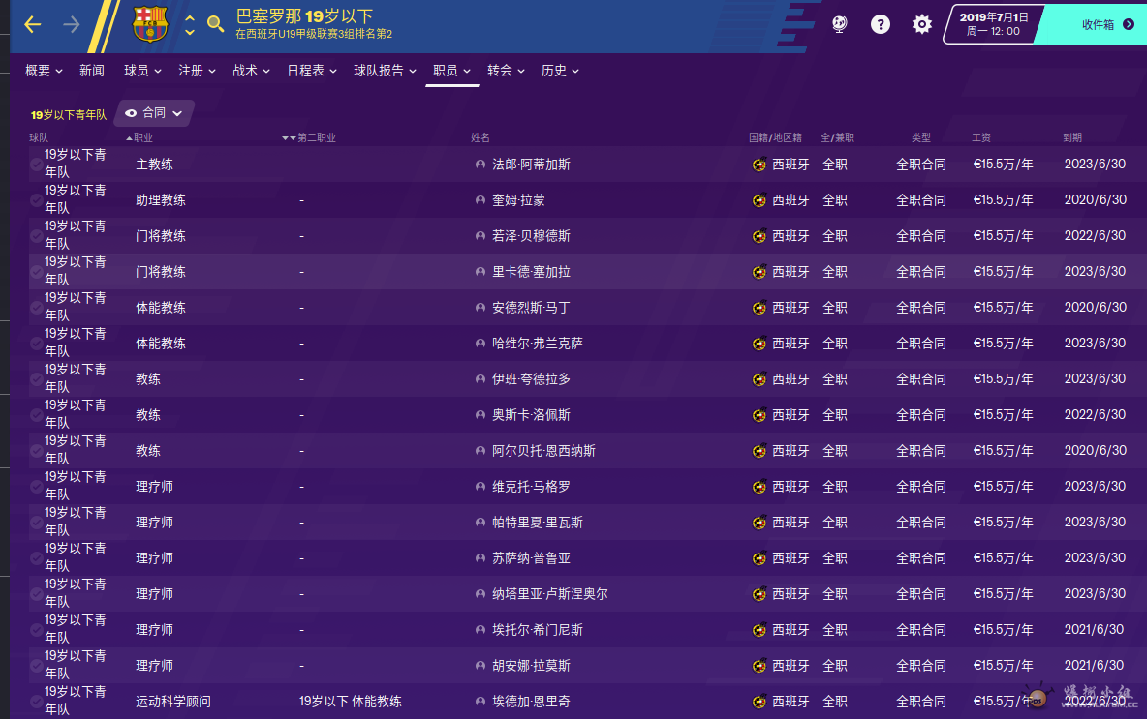
Task: Open the help question mark icon
Action: tap(880, 24)
